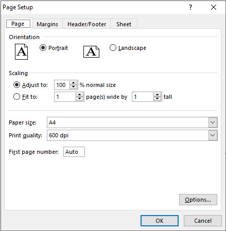Switch to the Margins tab
This screenshot has height=231, width=226.
[x=47, y=24]
